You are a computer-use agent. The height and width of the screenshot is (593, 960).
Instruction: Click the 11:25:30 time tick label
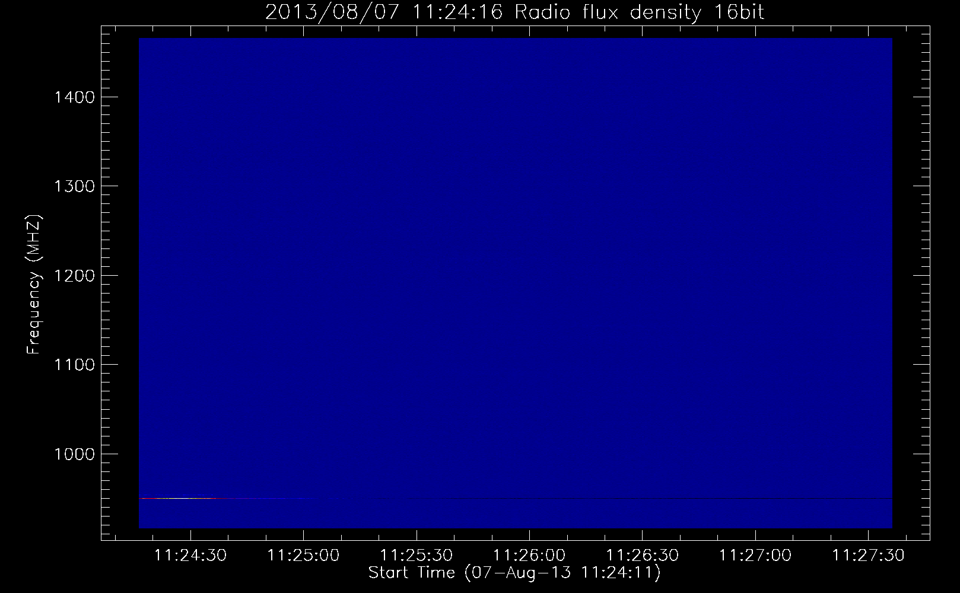(x=417, y=555)
